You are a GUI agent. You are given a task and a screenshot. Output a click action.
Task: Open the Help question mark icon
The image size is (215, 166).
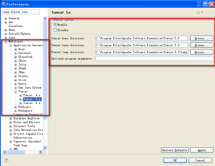tap(6, 160)
